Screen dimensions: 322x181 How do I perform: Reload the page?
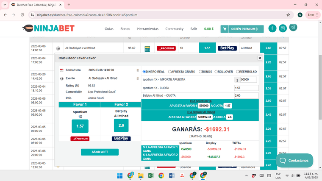click(22, 15)
